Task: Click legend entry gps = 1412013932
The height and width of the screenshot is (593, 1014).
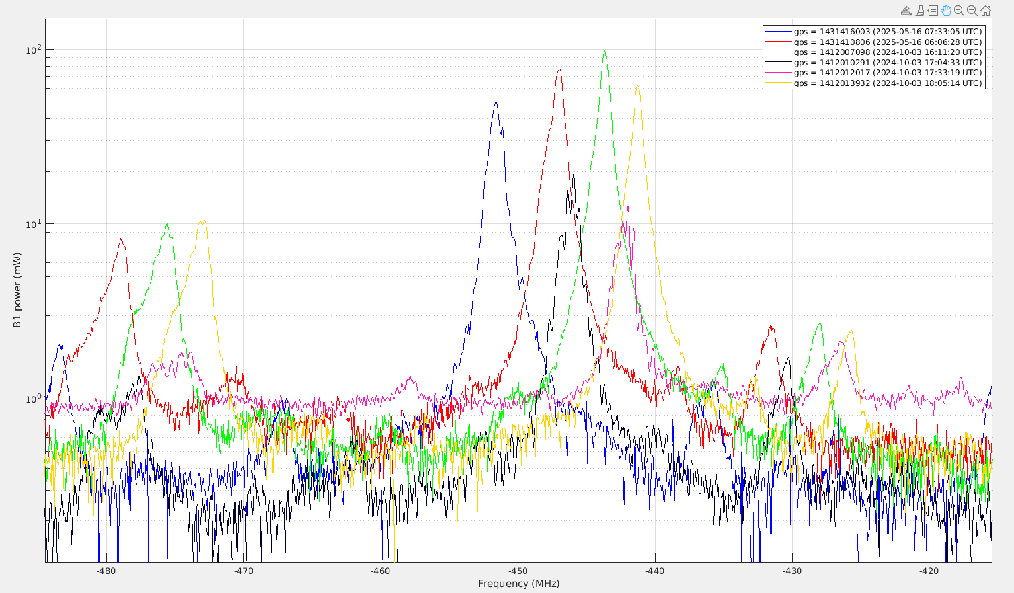Action: 874,83
